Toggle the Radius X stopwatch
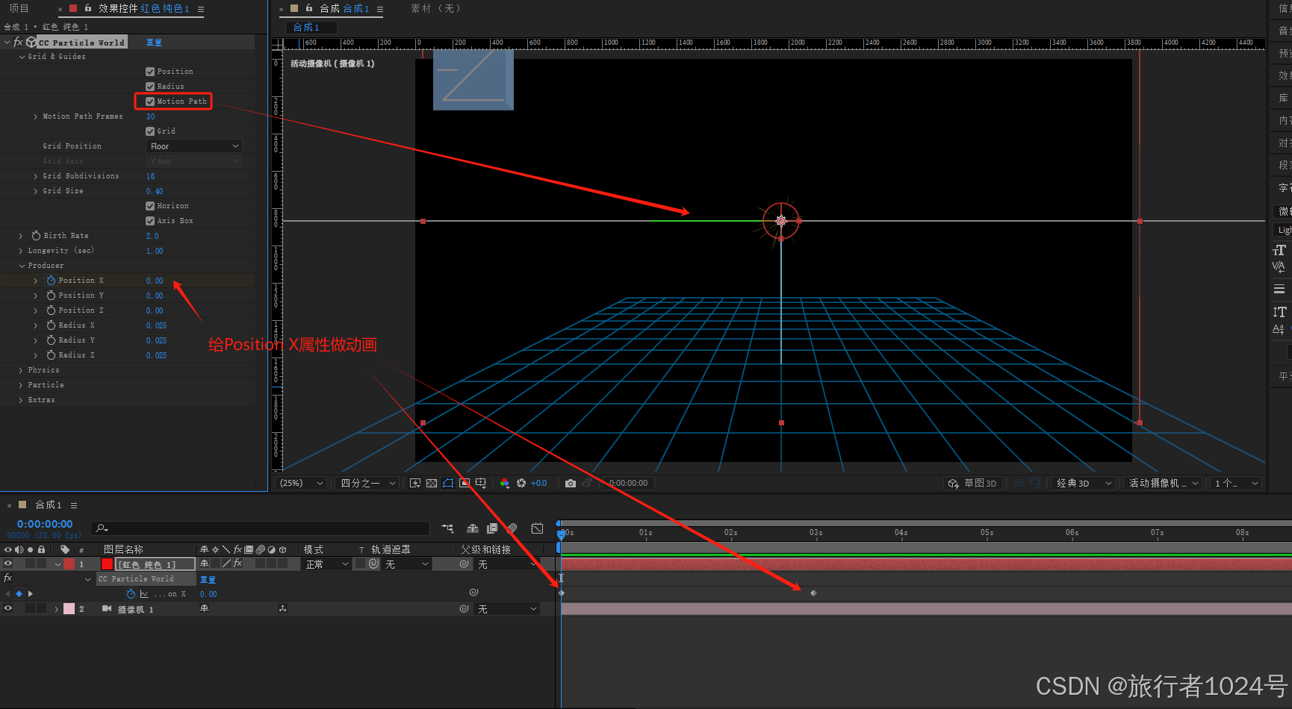The width and height of the screenshot is (1292, 709). point(51,325)
